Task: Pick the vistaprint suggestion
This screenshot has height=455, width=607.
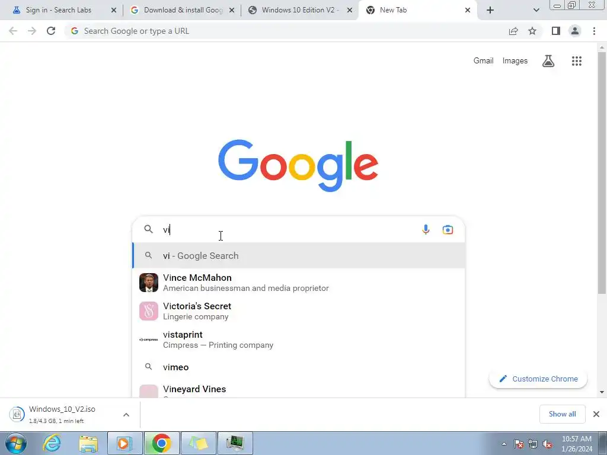Action: coord(299,339)
